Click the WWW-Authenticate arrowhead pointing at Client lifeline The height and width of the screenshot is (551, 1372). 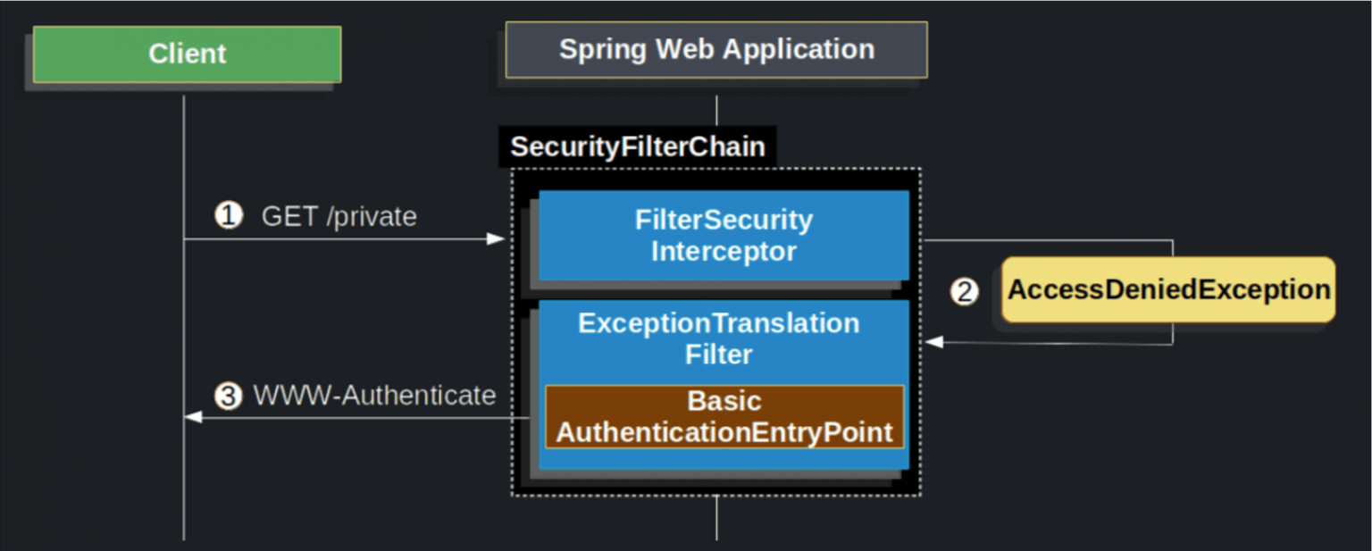pos(193,417)
